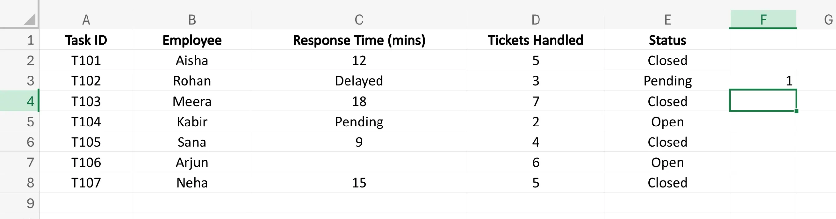
Task: Select the active empty cell F4
Action: pos(763,101)
